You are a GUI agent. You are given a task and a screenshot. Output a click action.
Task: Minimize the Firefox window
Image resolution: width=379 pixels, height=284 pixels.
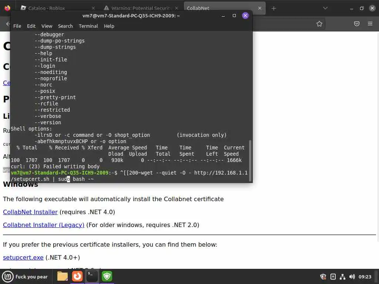352,9
